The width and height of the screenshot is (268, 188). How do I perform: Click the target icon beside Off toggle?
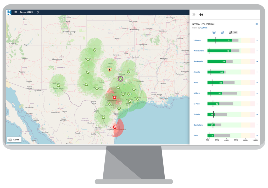coord(230,32)
